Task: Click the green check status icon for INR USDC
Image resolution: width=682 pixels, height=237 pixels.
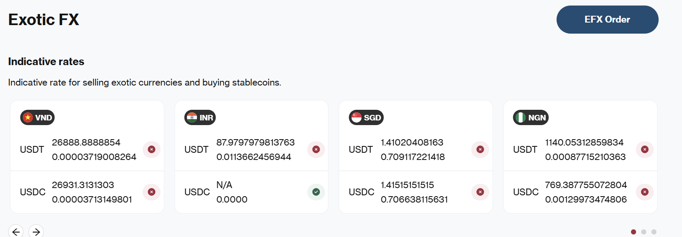Action: coord(316,192)
